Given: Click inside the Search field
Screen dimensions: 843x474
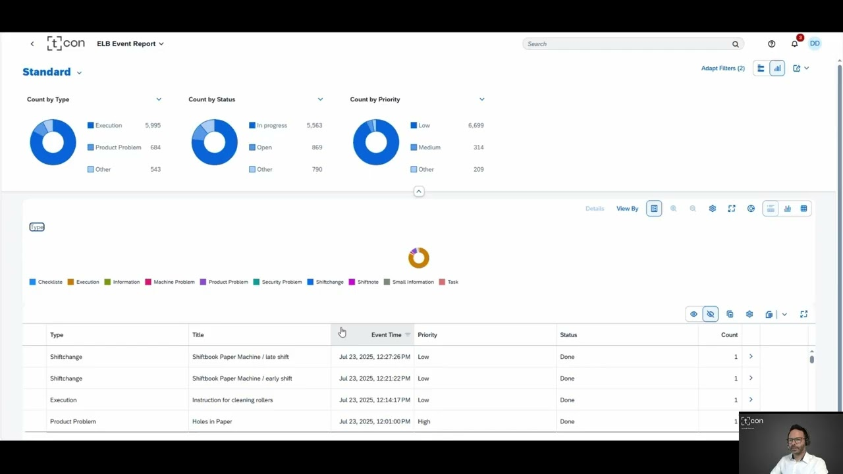Looking at the screenshot, I should tap(626, 43).
